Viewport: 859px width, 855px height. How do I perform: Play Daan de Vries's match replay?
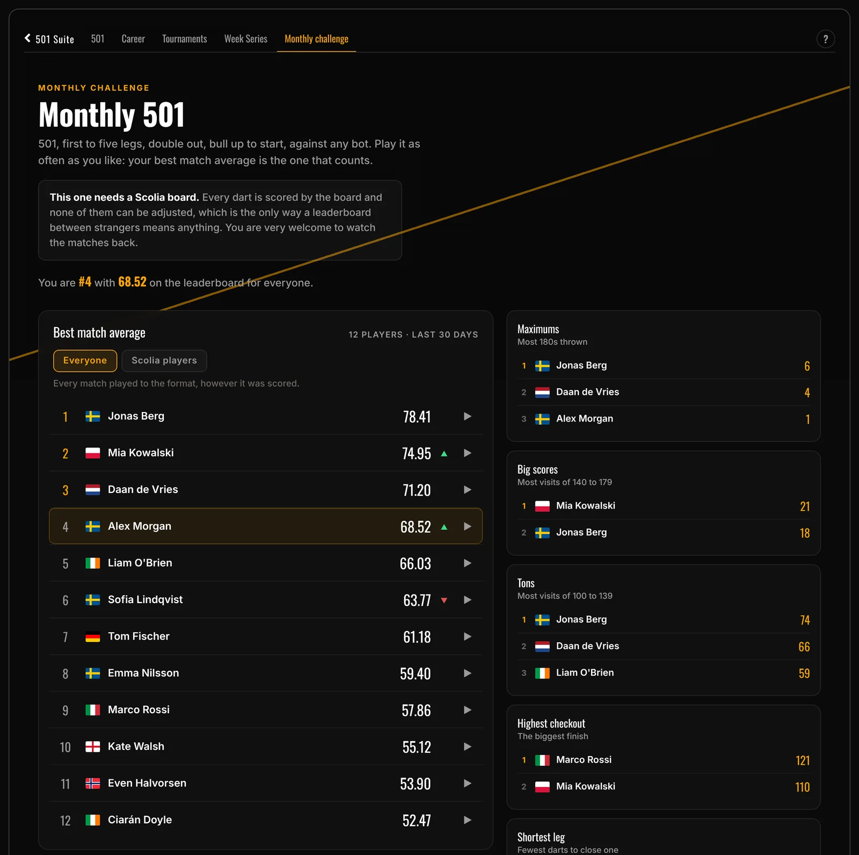(x=468, y=490)
